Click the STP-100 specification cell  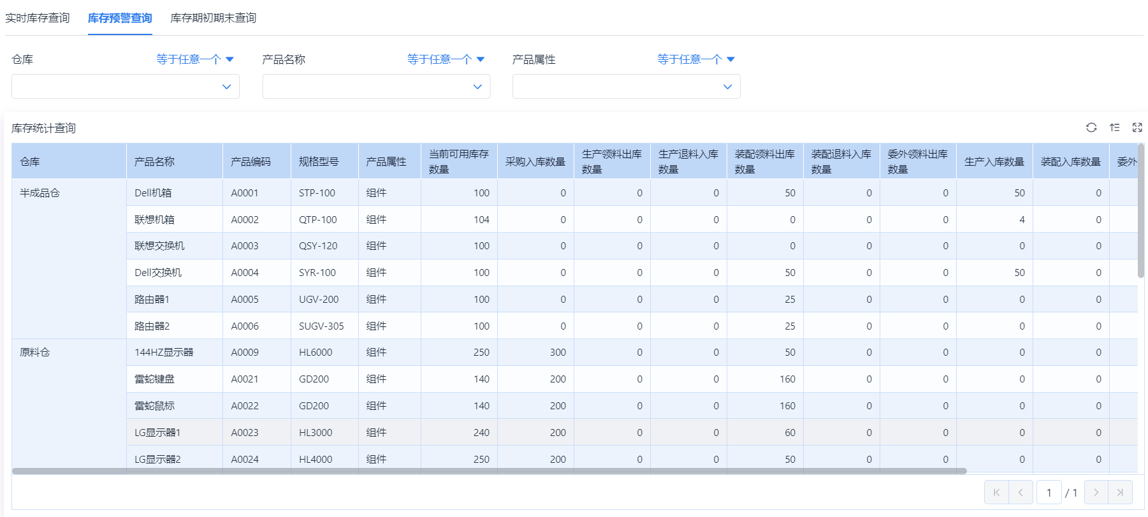click(x=324, y=193)
